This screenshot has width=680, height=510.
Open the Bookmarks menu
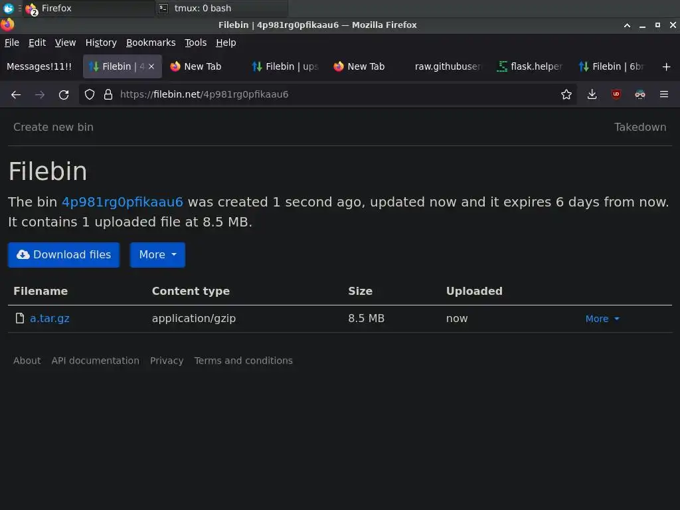[x=151, y=42]
